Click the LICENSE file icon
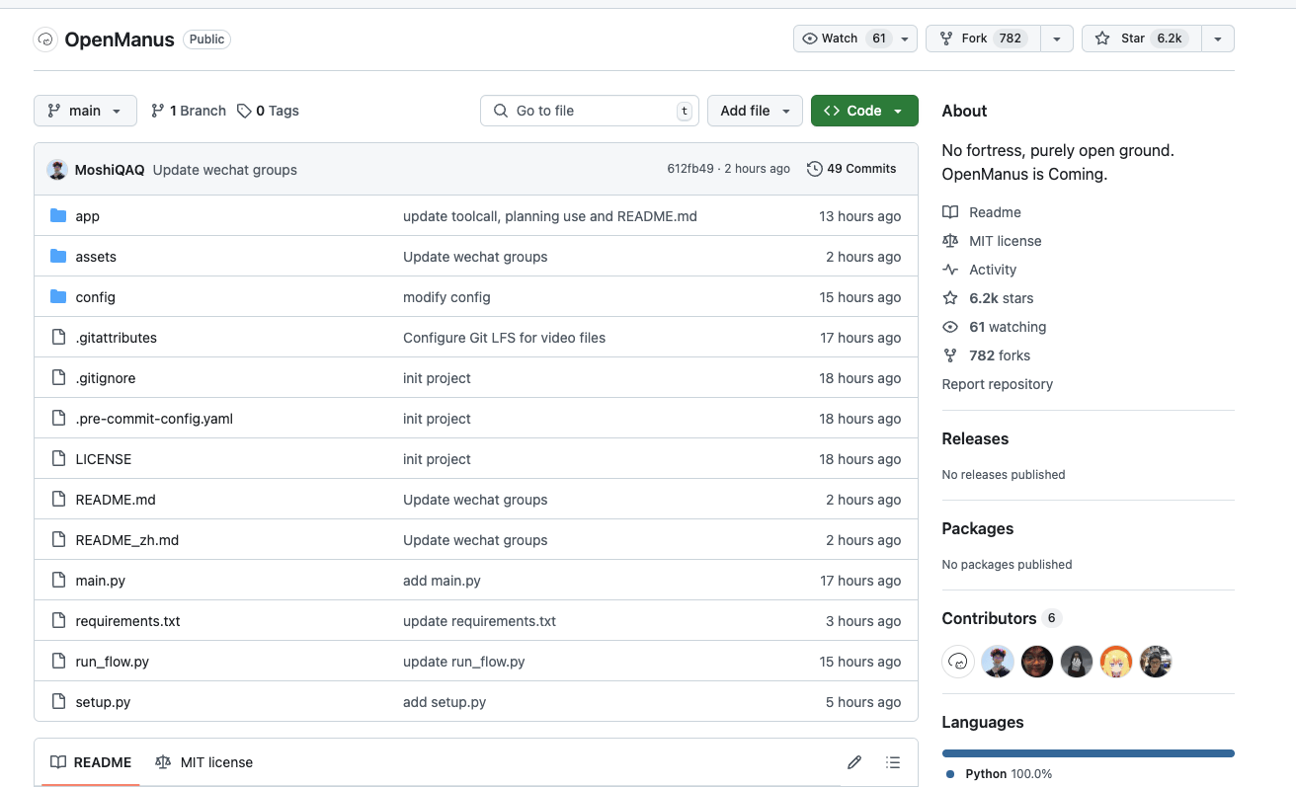 point(58,459)
